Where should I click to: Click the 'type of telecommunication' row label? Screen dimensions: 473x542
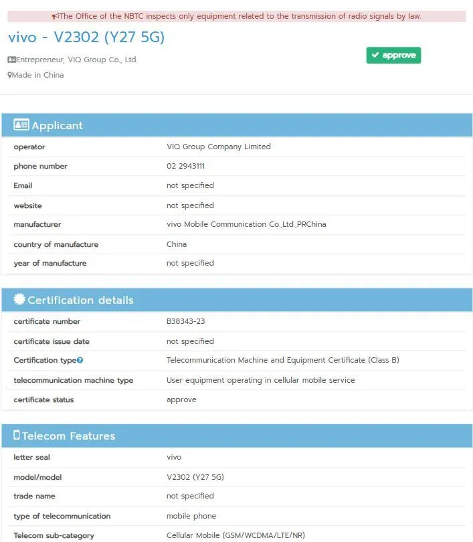point(62,516)
